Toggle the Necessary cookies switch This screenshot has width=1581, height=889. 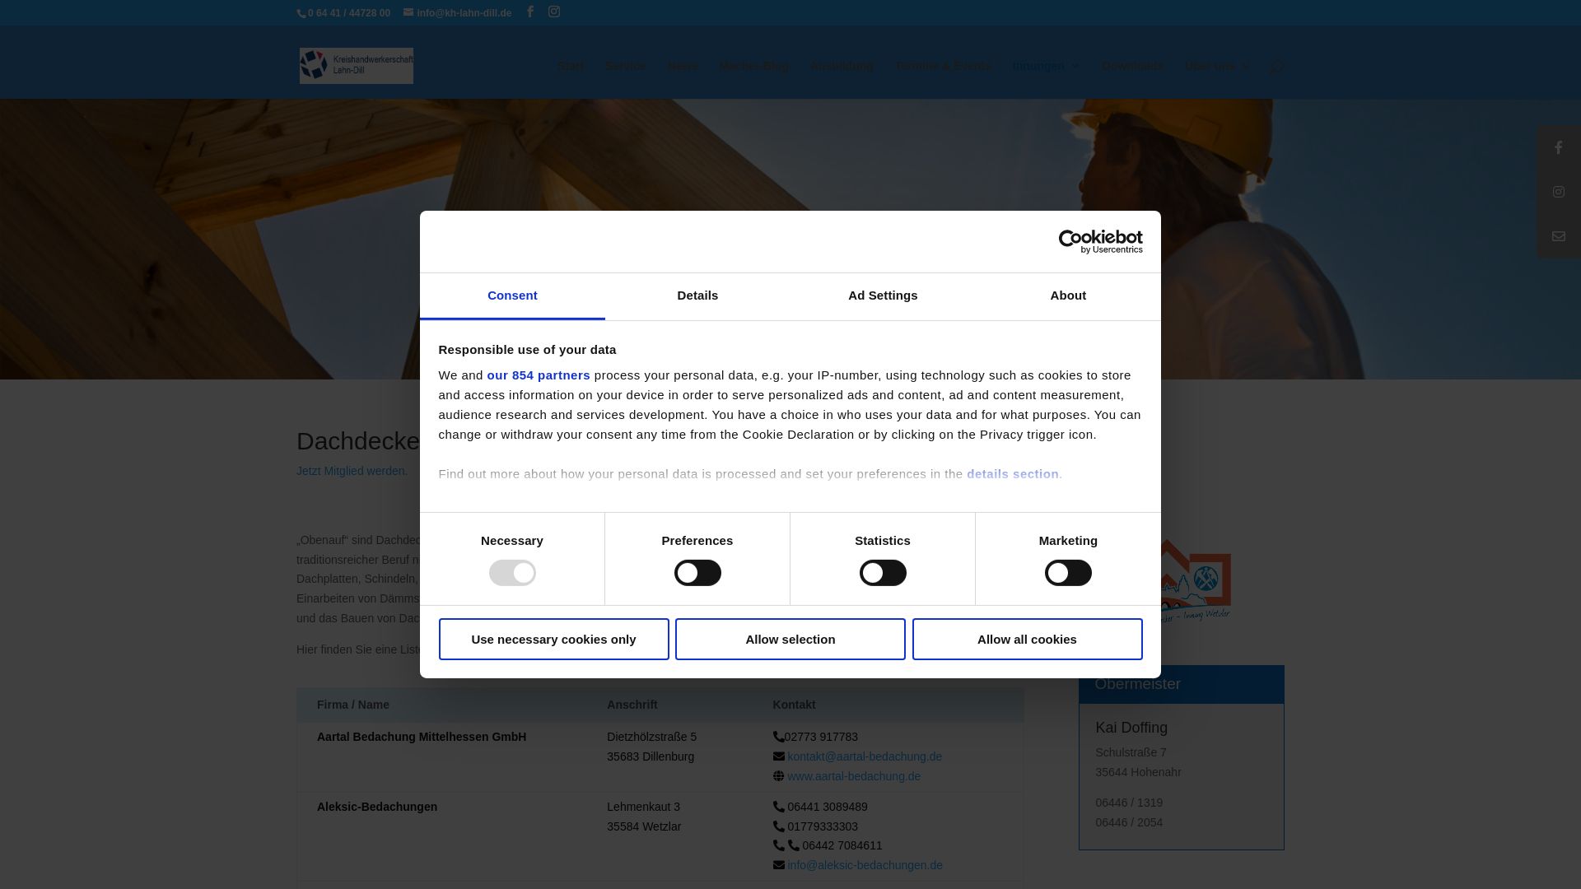[x=512, y=573]
